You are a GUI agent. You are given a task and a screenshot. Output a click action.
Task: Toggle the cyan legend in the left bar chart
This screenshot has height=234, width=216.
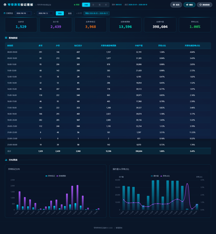point(50,176)
